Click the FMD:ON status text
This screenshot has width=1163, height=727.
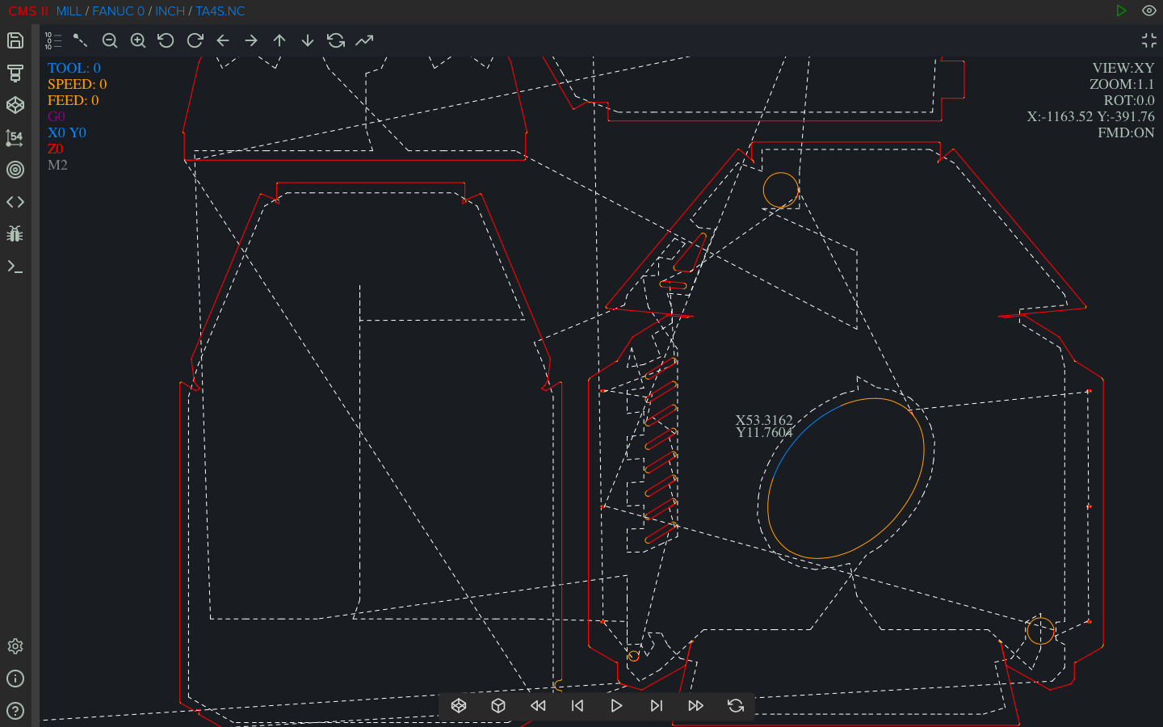pyautogui.click(x=1126, y=132)
